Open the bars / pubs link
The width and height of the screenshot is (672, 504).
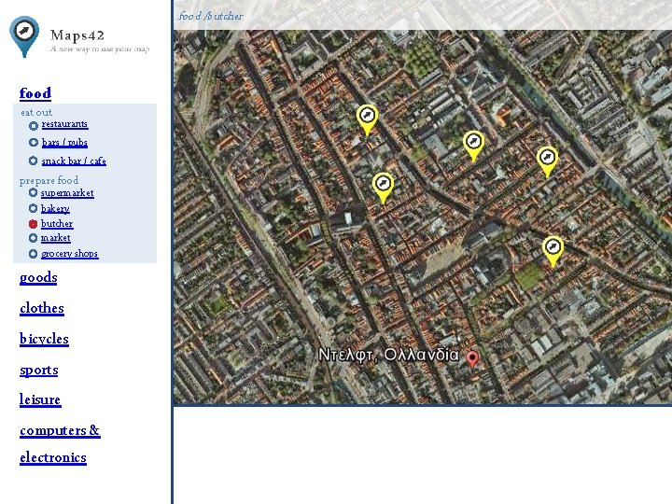pos(64,142)
